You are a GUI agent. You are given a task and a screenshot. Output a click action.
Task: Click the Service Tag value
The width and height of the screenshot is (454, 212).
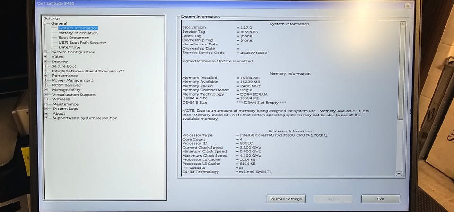[x=249, y=32]
